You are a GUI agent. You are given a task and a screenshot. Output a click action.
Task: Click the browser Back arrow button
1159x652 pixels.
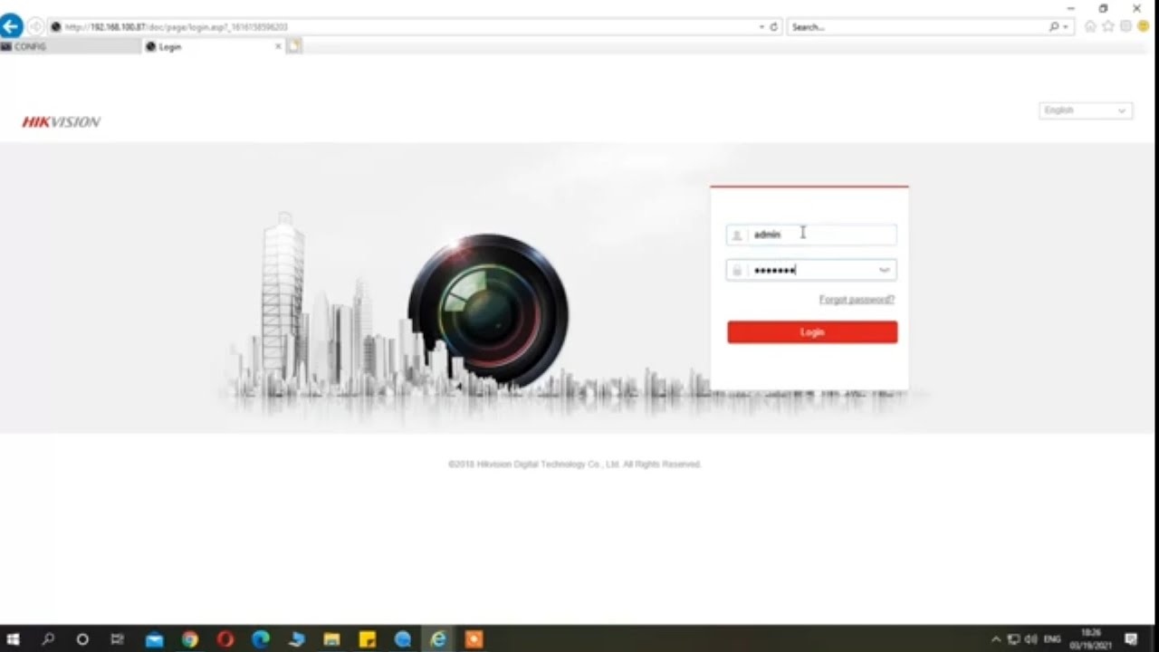point(12,26)
